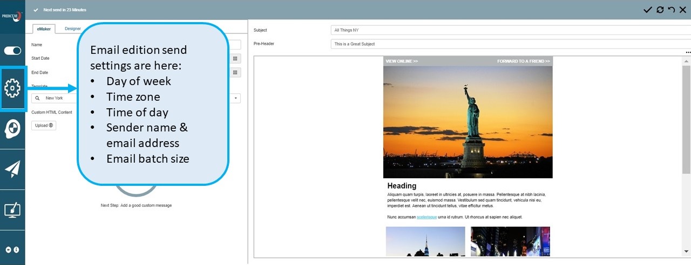This screenshot has height=265, width=691.
Task: Click the Predictive logo in sidebar
Action: point(12,15)
